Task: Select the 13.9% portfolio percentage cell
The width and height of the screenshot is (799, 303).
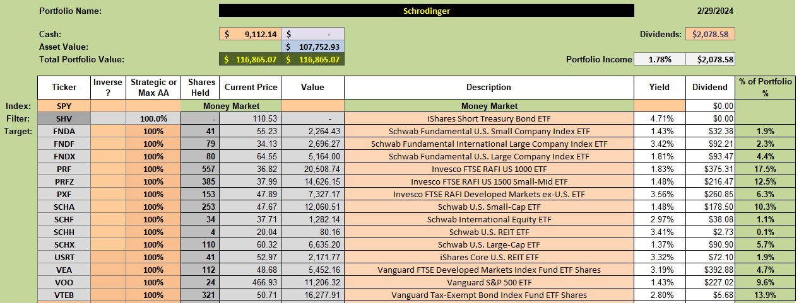Action: pos(766,295)
